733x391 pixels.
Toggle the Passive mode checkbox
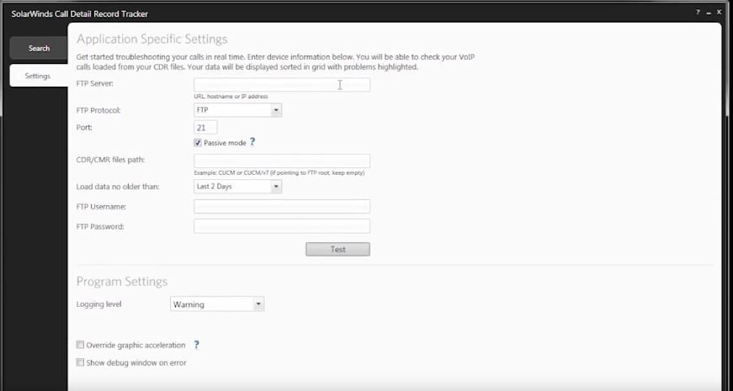point(198,143)
